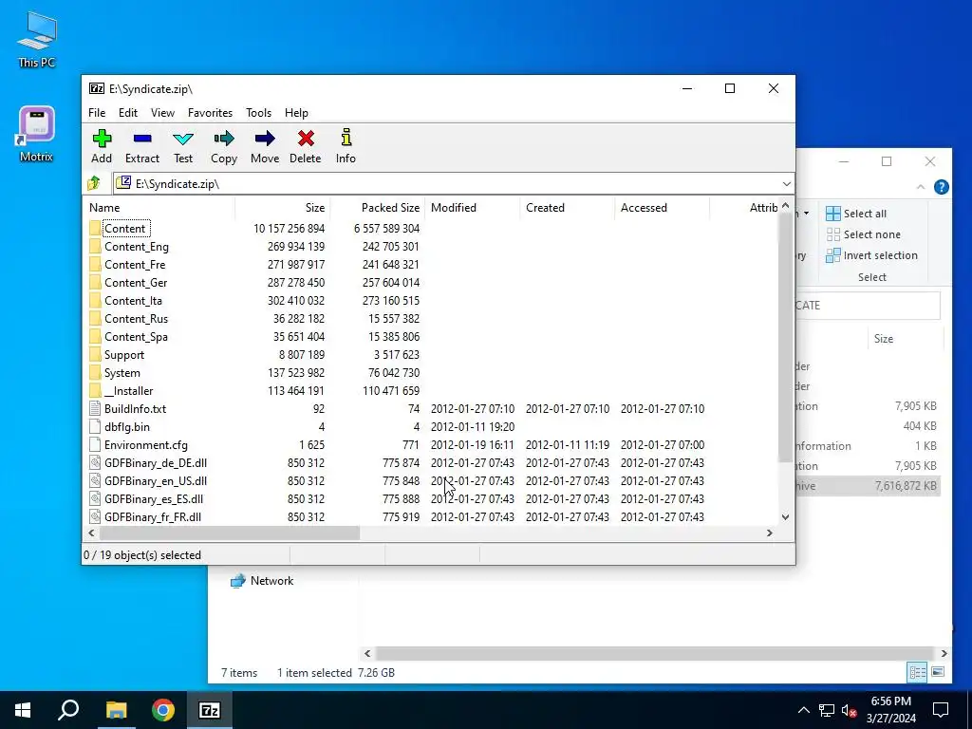
Task: Open the notification center icon
Action: pos(941,710)
